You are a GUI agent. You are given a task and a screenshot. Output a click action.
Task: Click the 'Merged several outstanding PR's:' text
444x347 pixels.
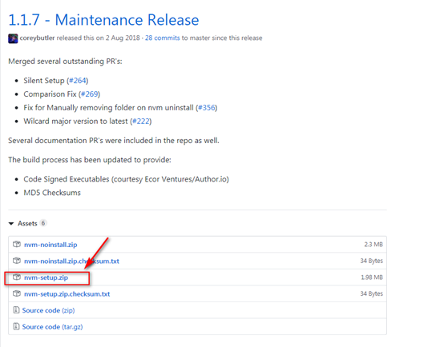tap(65, 62)
